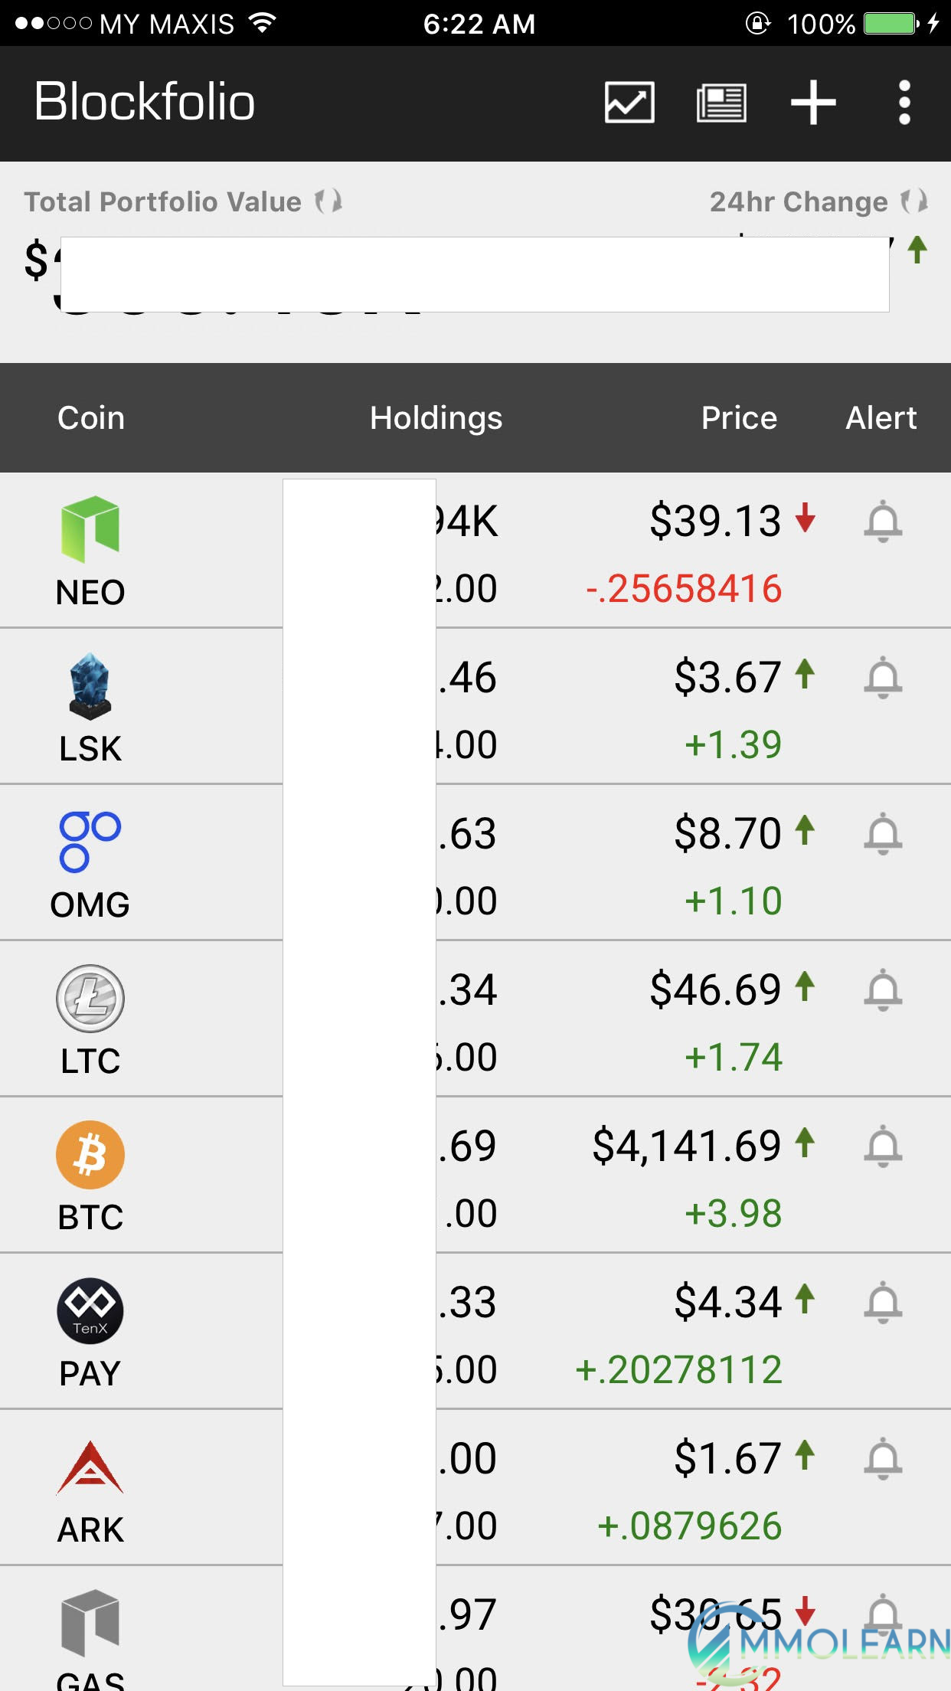Tap LSK change value +1.39
The height and width of the screenshot is (1691, 951).
pyautogui.click(x=733, y=745)
